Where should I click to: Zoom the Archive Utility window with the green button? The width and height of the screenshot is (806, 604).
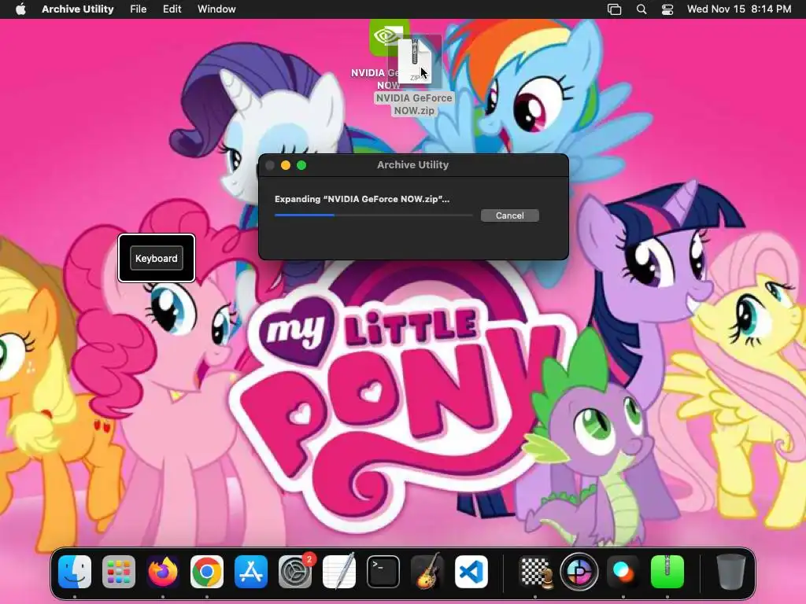(x=301, y=165)
